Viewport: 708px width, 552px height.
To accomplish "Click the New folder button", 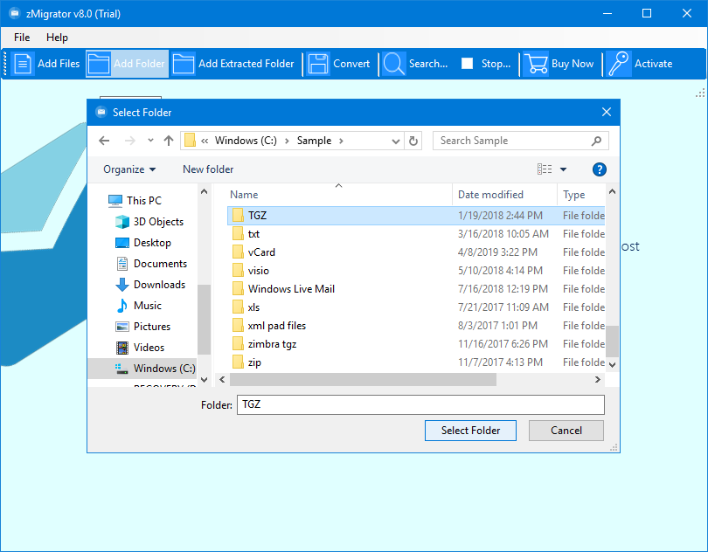I will tap(208, 169).
